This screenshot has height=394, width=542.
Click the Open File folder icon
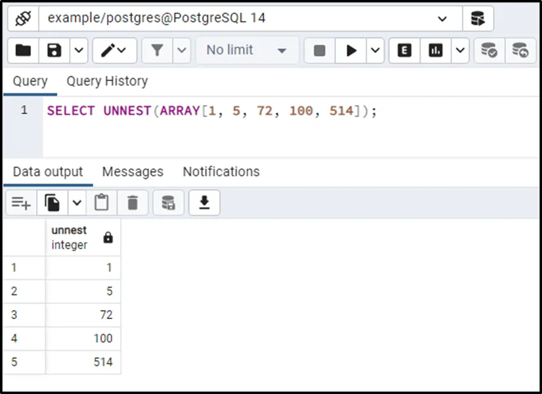(x=23, y=50)
